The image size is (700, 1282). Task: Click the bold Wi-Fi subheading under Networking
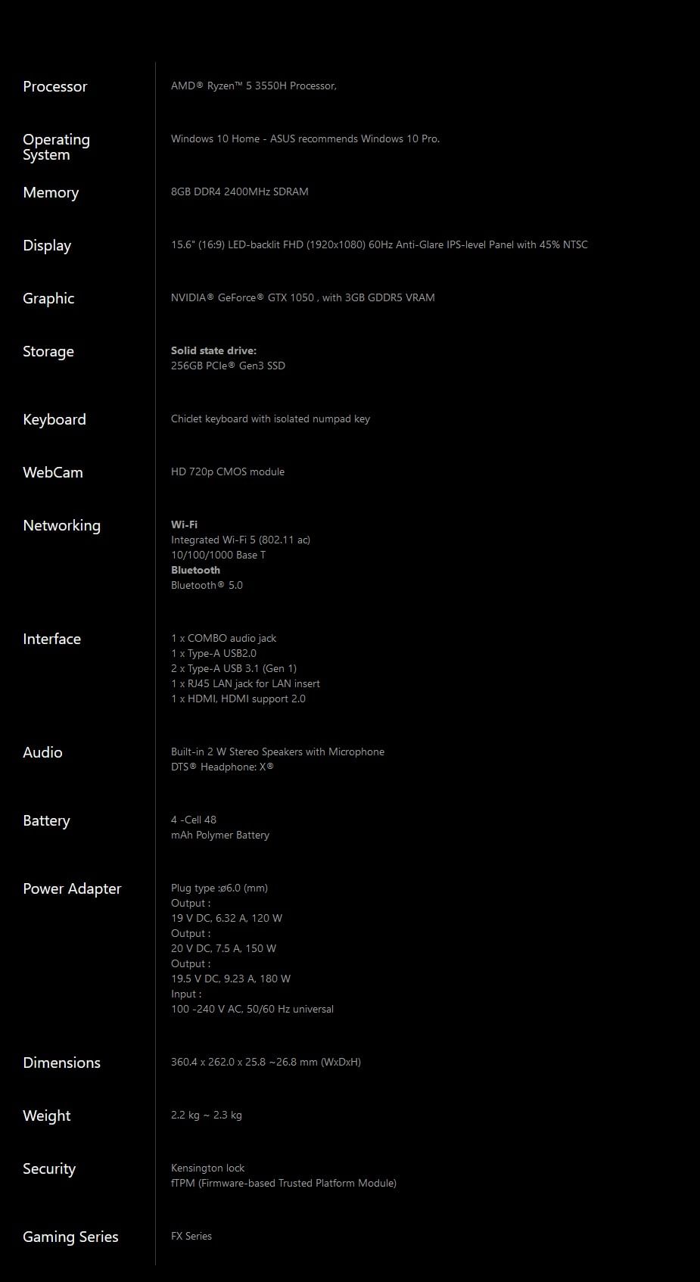(x=184, y=525)
